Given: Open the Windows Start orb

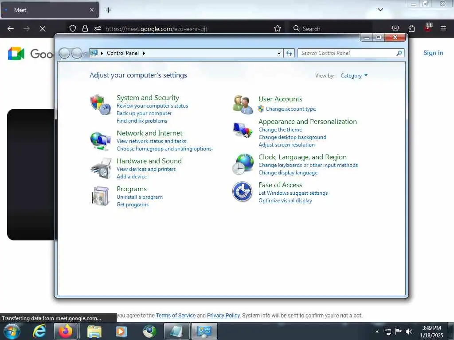Looking at the screenshot, I should (x=12, y=331).
